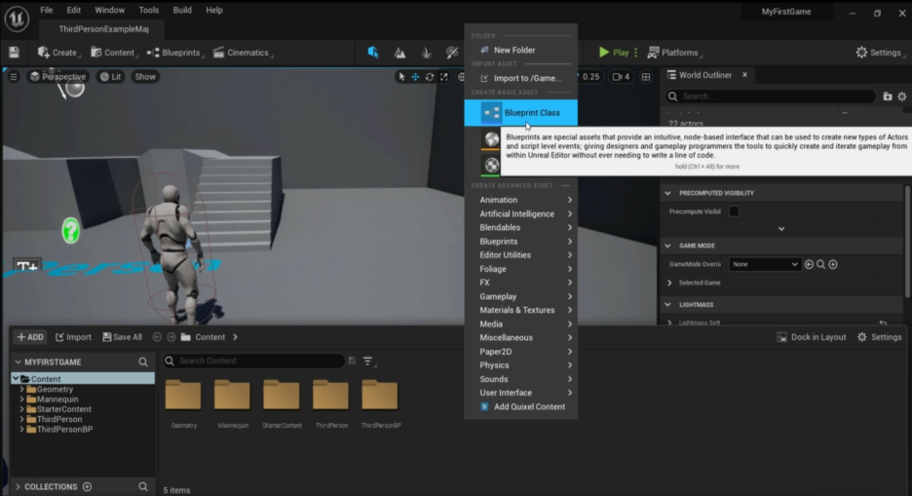
Task: Go back in content browser history
Action: (x=157, y=337)
